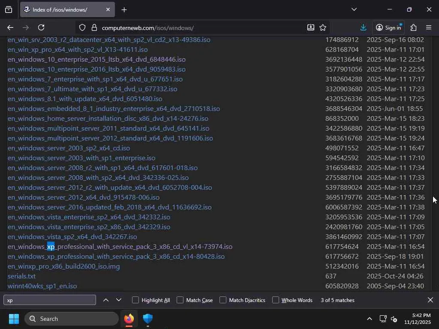Open en_windows_server_2012_x64_dvd_915478-006.iso link
Screen dimensions: 439x329
coord(84,197)
